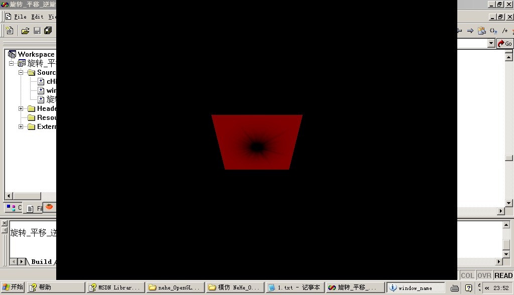The width and height of the screenshot is (514, 295).
Task: Click the 23:52 system clock
Action: 501,288
